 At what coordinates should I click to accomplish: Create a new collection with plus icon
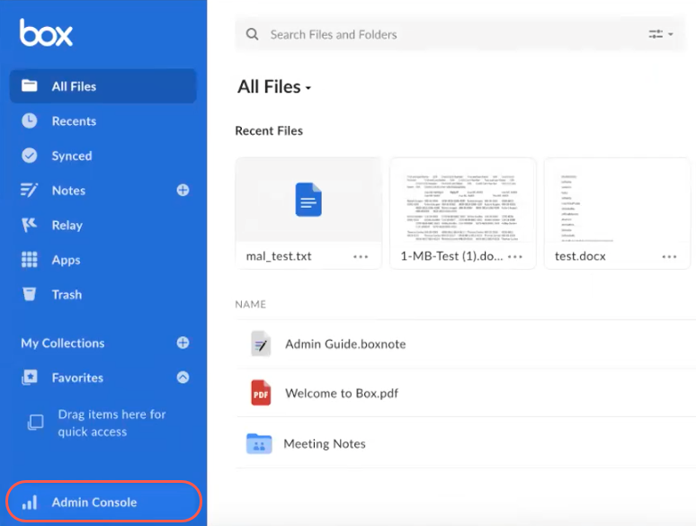pyautogui.click(x=183, y=343)
